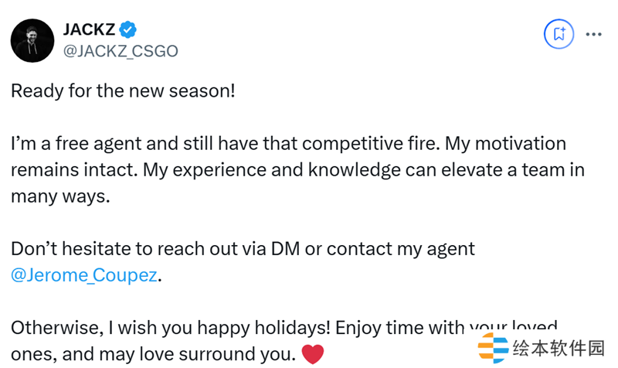
Task: Open JACKZ's profile picture
Action: (x=32, y=40)
